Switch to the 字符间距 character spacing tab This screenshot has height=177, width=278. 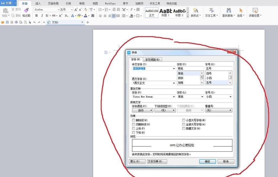(x=152, y=60)
